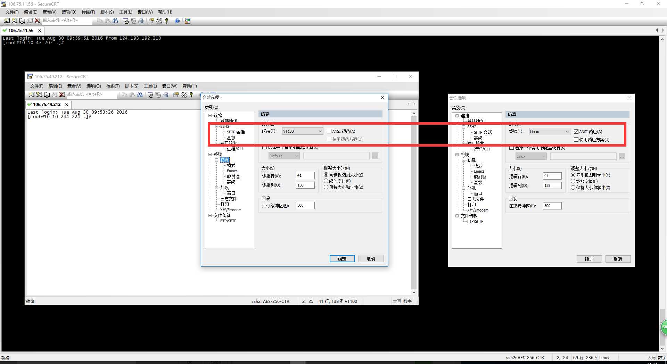The width and height of the screenshot is (667, 364).
Task: Open 工具(L) menu in 106.75.49.212 window
Action: [150, 86]
